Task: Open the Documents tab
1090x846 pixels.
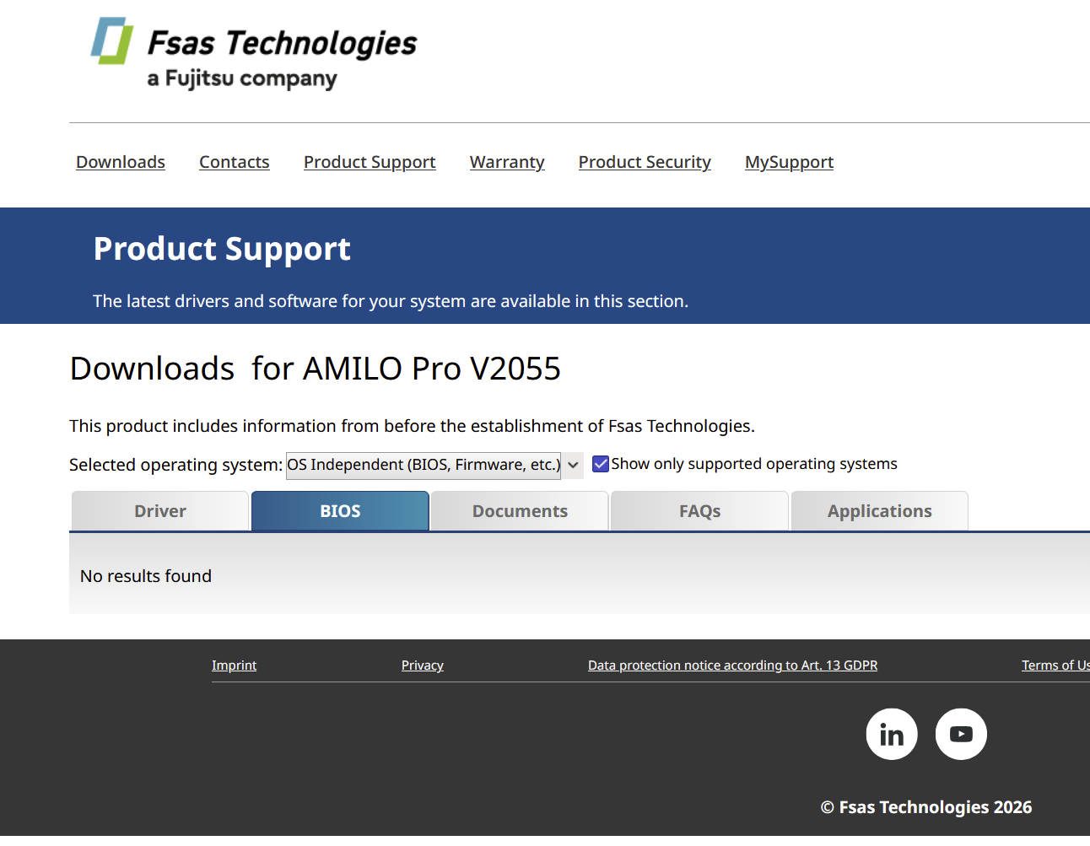Action: click(520, 511)
